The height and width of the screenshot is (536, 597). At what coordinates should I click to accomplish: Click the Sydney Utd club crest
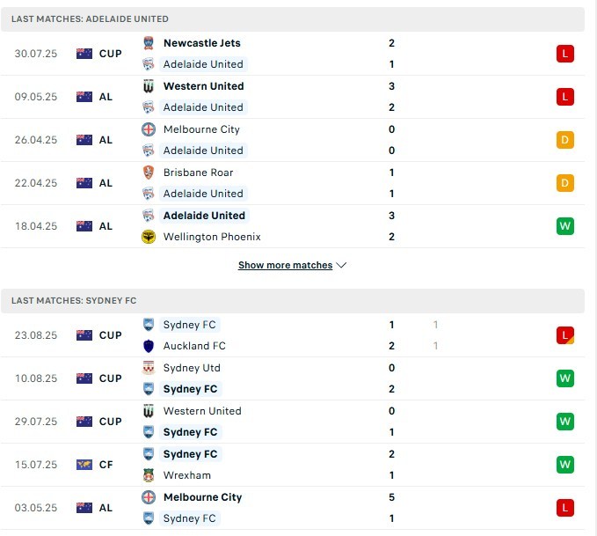tap(149, 368)
